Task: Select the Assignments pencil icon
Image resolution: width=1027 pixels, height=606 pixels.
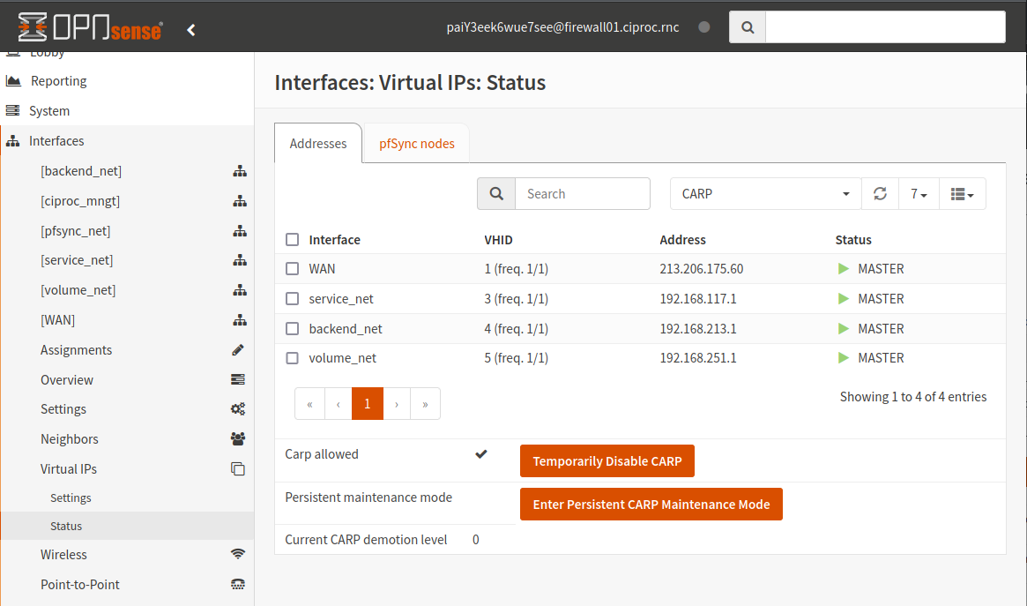Action: pyautogui.click(x=238, y=349)
